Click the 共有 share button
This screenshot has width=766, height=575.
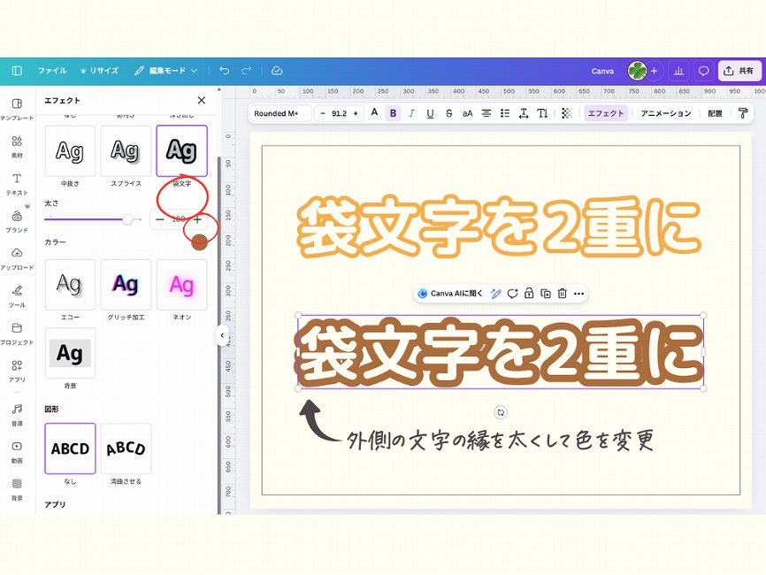point(739,71)
